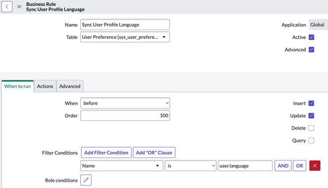Click the Filter Conditions label
The height and width of the screenshot is (188, 328).
(x=60, y=153)
